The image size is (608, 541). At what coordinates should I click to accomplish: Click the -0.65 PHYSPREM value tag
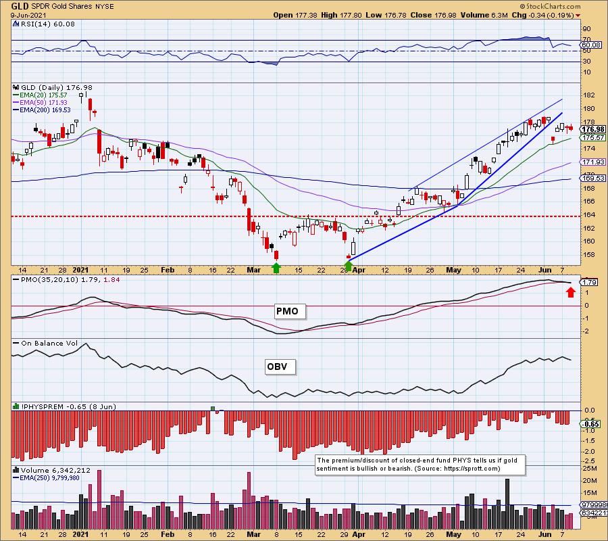590,424
